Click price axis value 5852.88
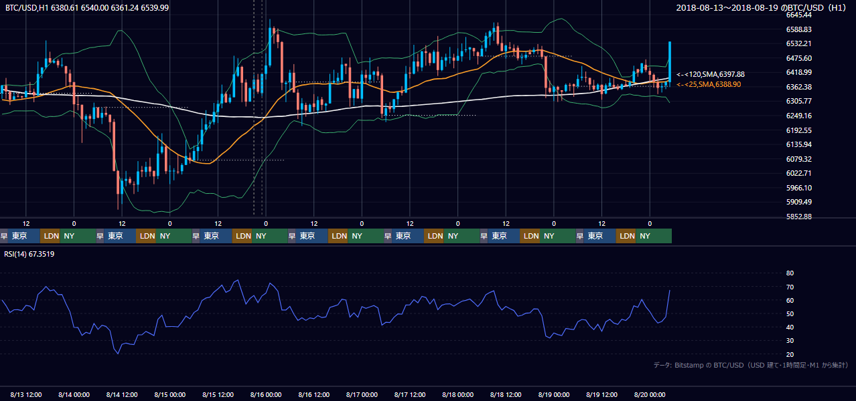The width and height of the screenshot is (856, 401). point(799,217)
